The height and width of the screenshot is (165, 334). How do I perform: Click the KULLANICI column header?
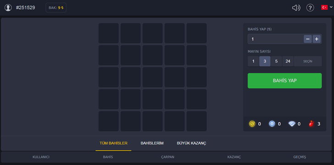[x=41, y=157]
